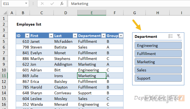The image size is (190, 109).
Task: Select column F header
Action: 115,13
